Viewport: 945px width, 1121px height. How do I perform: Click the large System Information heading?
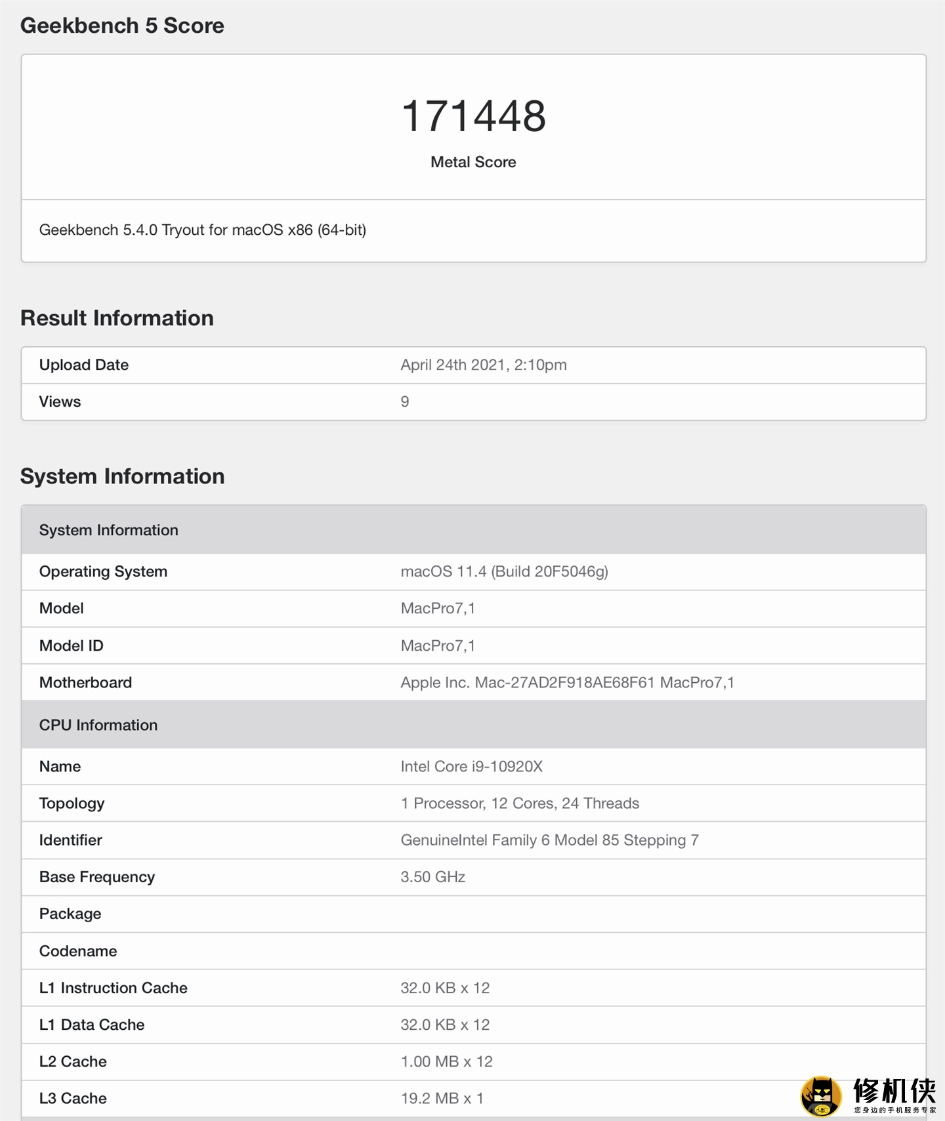122,476
